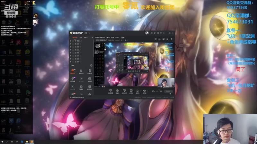This screenshot has width=257, height=144.
Task: Open the TV-shaped danmaku show tool
Action: click(81, 87)
